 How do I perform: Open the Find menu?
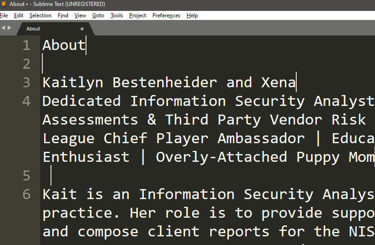click(63, 15)
